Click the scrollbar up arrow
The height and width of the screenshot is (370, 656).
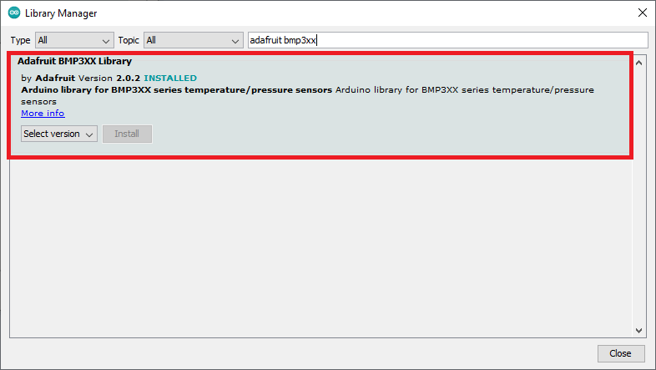pyautogui.click(x=640, y=60)
